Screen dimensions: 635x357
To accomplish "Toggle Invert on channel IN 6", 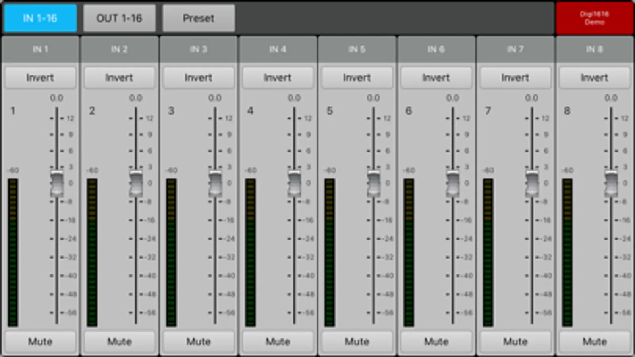I will [x=436, y=78].
